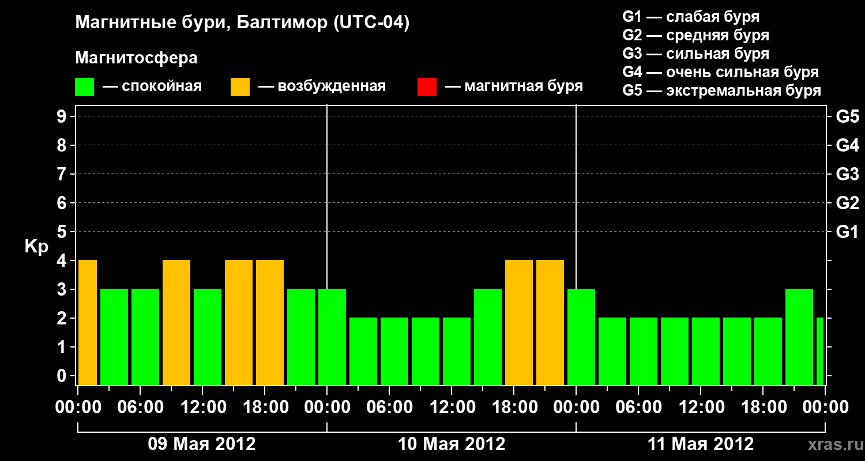Screen dimensions: 865x461
Task: Click the Kp axis value 6
Action: click(63, 203)
